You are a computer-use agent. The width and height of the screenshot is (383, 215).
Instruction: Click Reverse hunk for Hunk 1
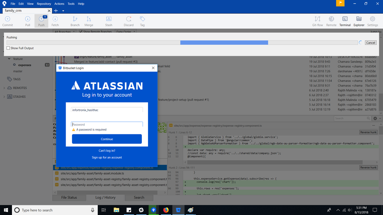click(x=368, y=132)
